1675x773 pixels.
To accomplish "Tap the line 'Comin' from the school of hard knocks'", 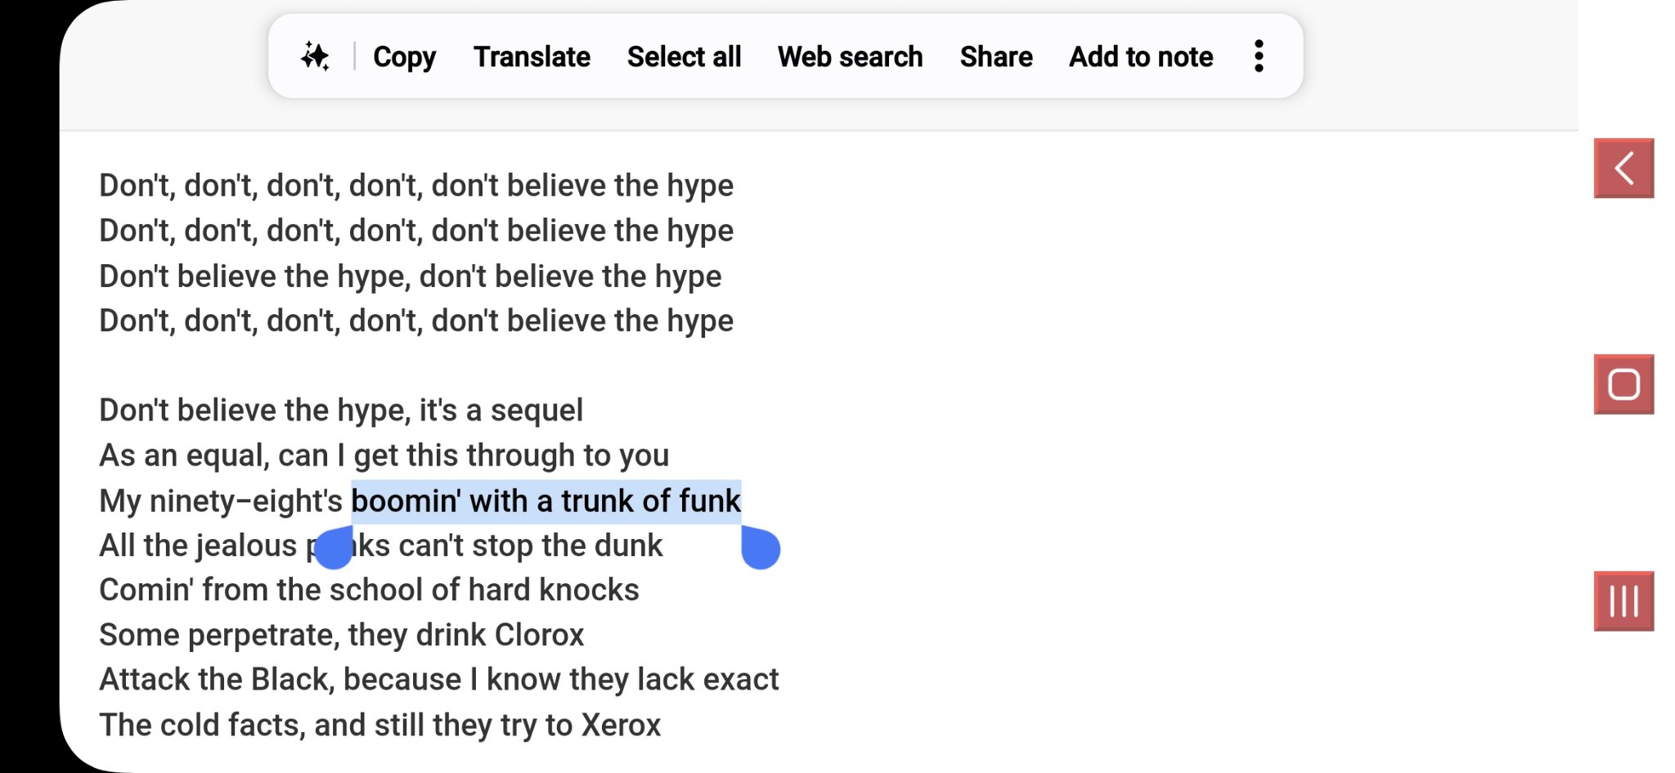I will coord(369,590).
